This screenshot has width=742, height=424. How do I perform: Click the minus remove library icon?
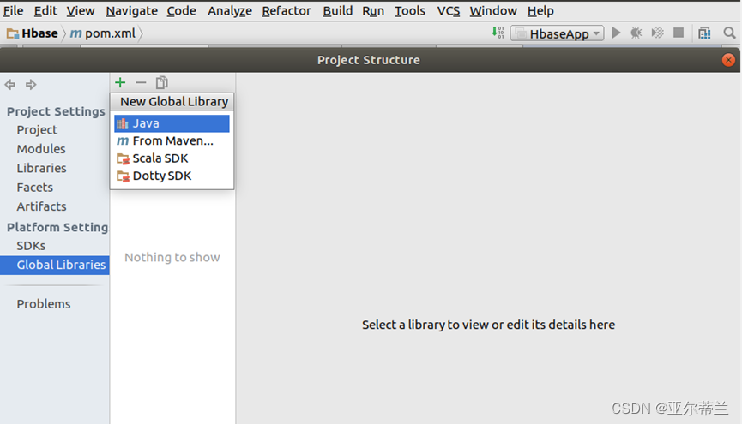tap(141, 83)
